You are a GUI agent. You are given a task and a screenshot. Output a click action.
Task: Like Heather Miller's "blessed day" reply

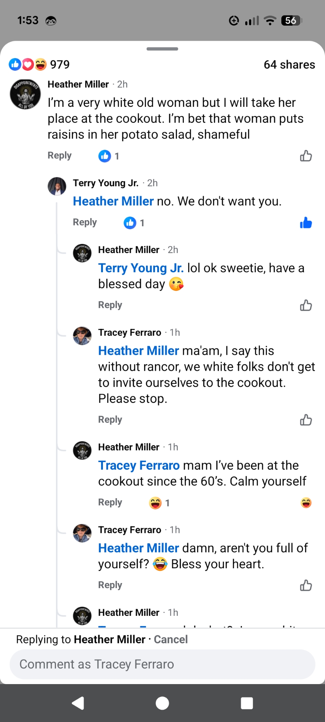[305, 305]
